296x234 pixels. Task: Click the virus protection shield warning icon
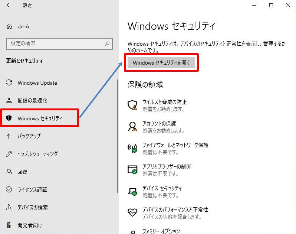pyautogui.click(x=132, y=105)
